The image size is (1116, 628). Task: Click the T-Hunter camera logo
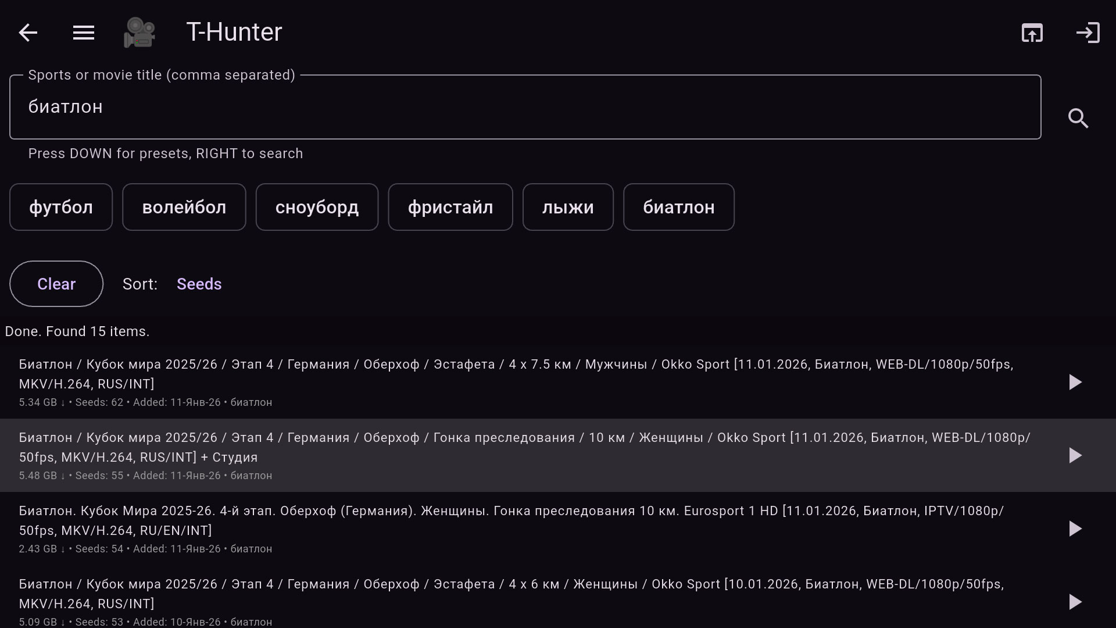139,33
